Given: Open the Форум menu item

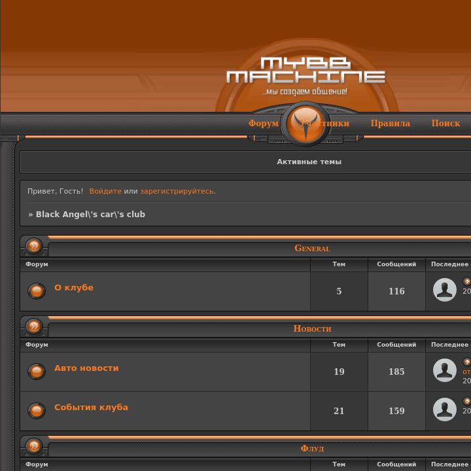Looking at the screenshot, I should [x=264, y=123].
